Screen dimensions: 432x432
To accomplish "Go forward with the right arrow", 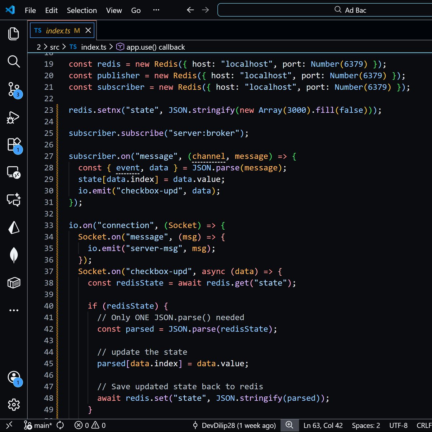I will [x=205, y=10].
